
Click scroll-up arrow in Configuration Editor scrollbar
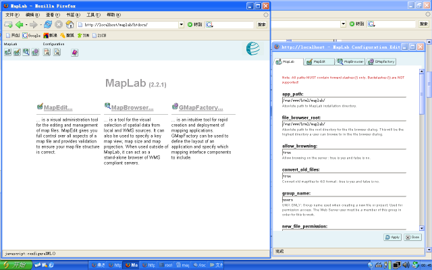421,72
